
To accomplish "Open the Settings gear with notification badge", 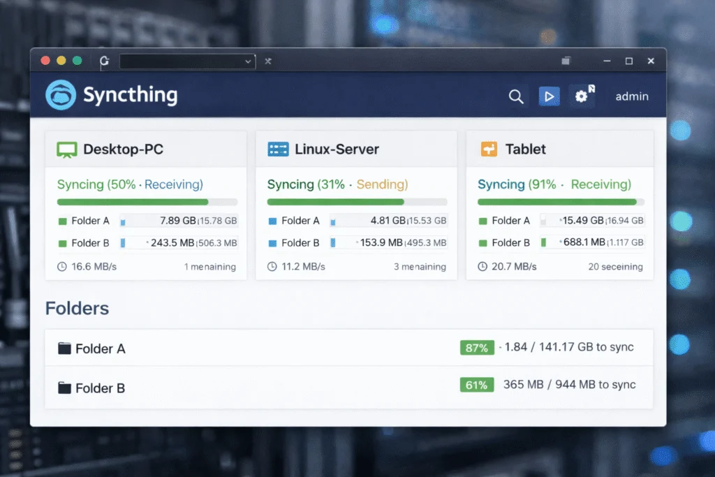I will click(582, 96).
